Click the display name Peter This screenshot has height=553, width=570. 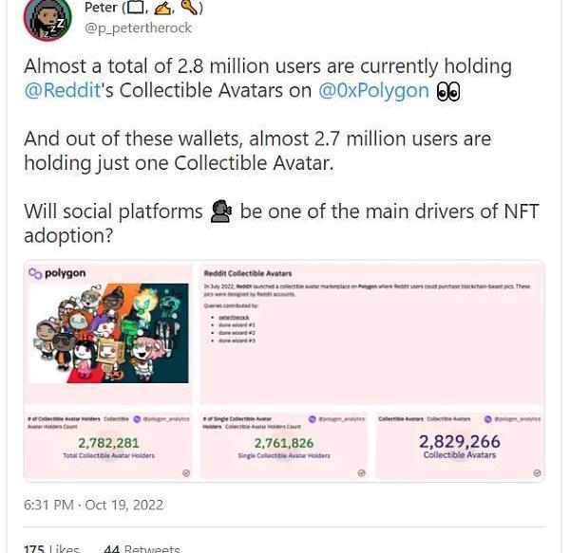click(x=101, y=9)
